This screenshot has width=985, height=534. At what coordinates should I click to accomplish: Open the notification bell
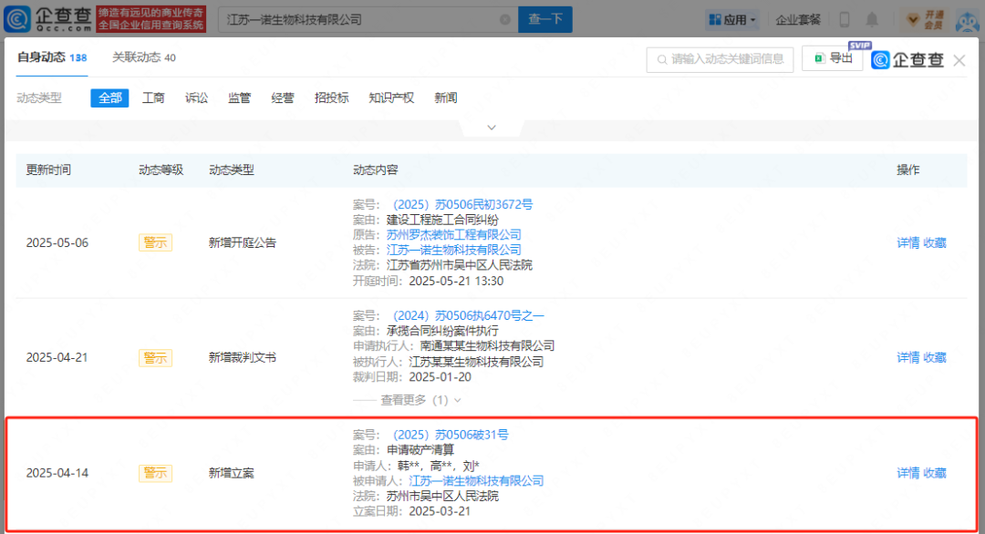872,20
